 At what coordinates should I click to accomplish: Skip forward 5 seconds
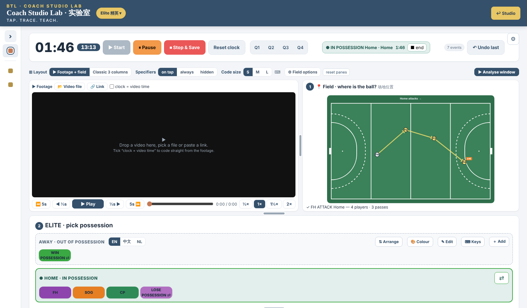click(135, 204)
